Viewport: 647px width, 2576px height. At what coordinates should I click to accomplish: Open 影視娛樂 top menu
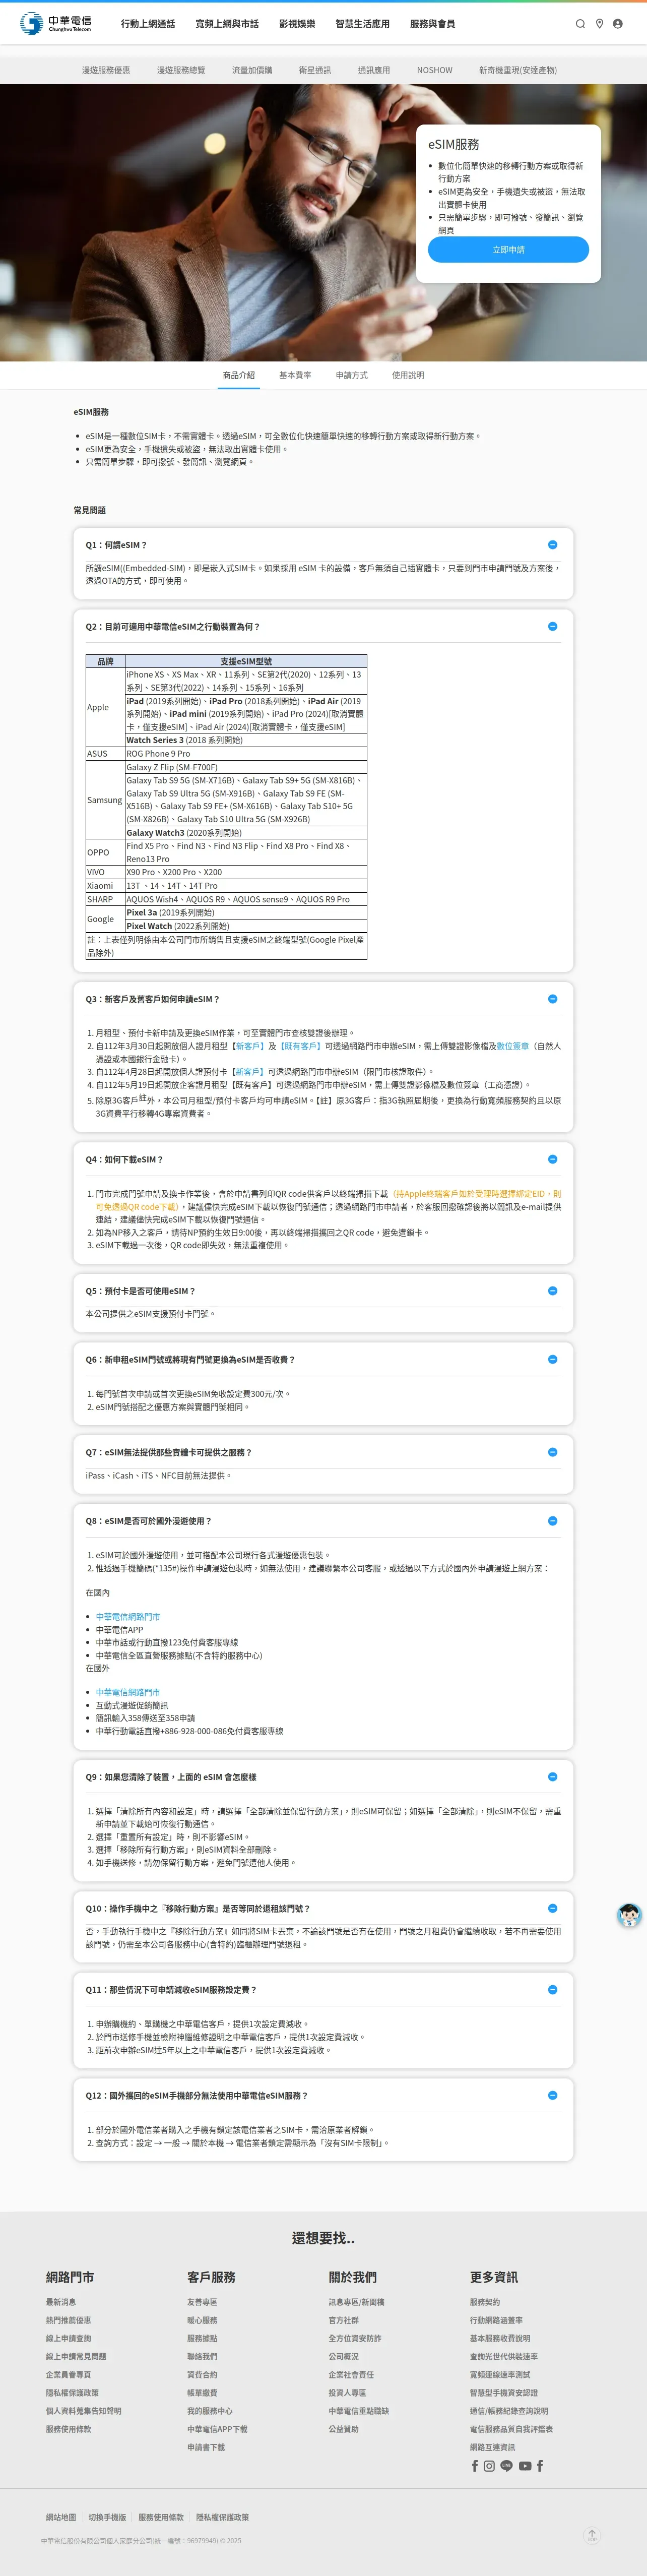297,24
